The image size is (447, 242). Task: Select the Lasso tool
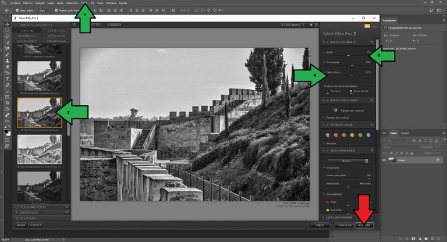(7, 36)
